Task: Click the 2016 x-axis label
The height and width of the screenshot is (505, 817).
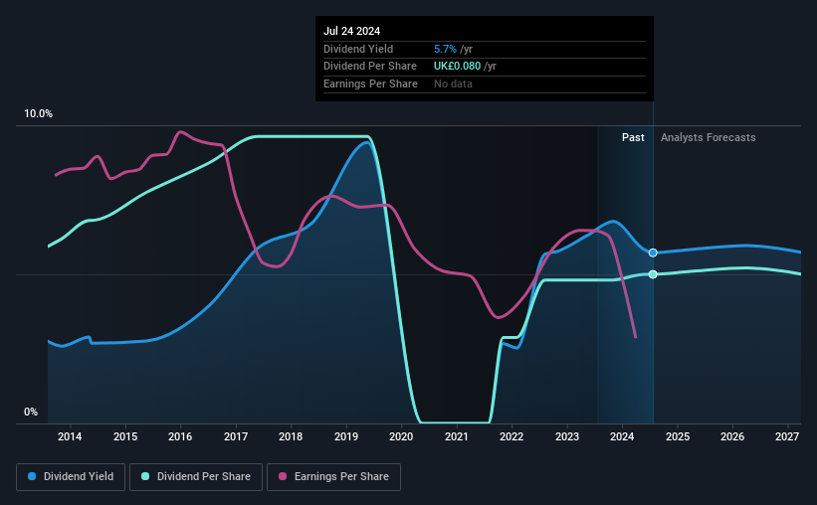Action: click(180, 436)
